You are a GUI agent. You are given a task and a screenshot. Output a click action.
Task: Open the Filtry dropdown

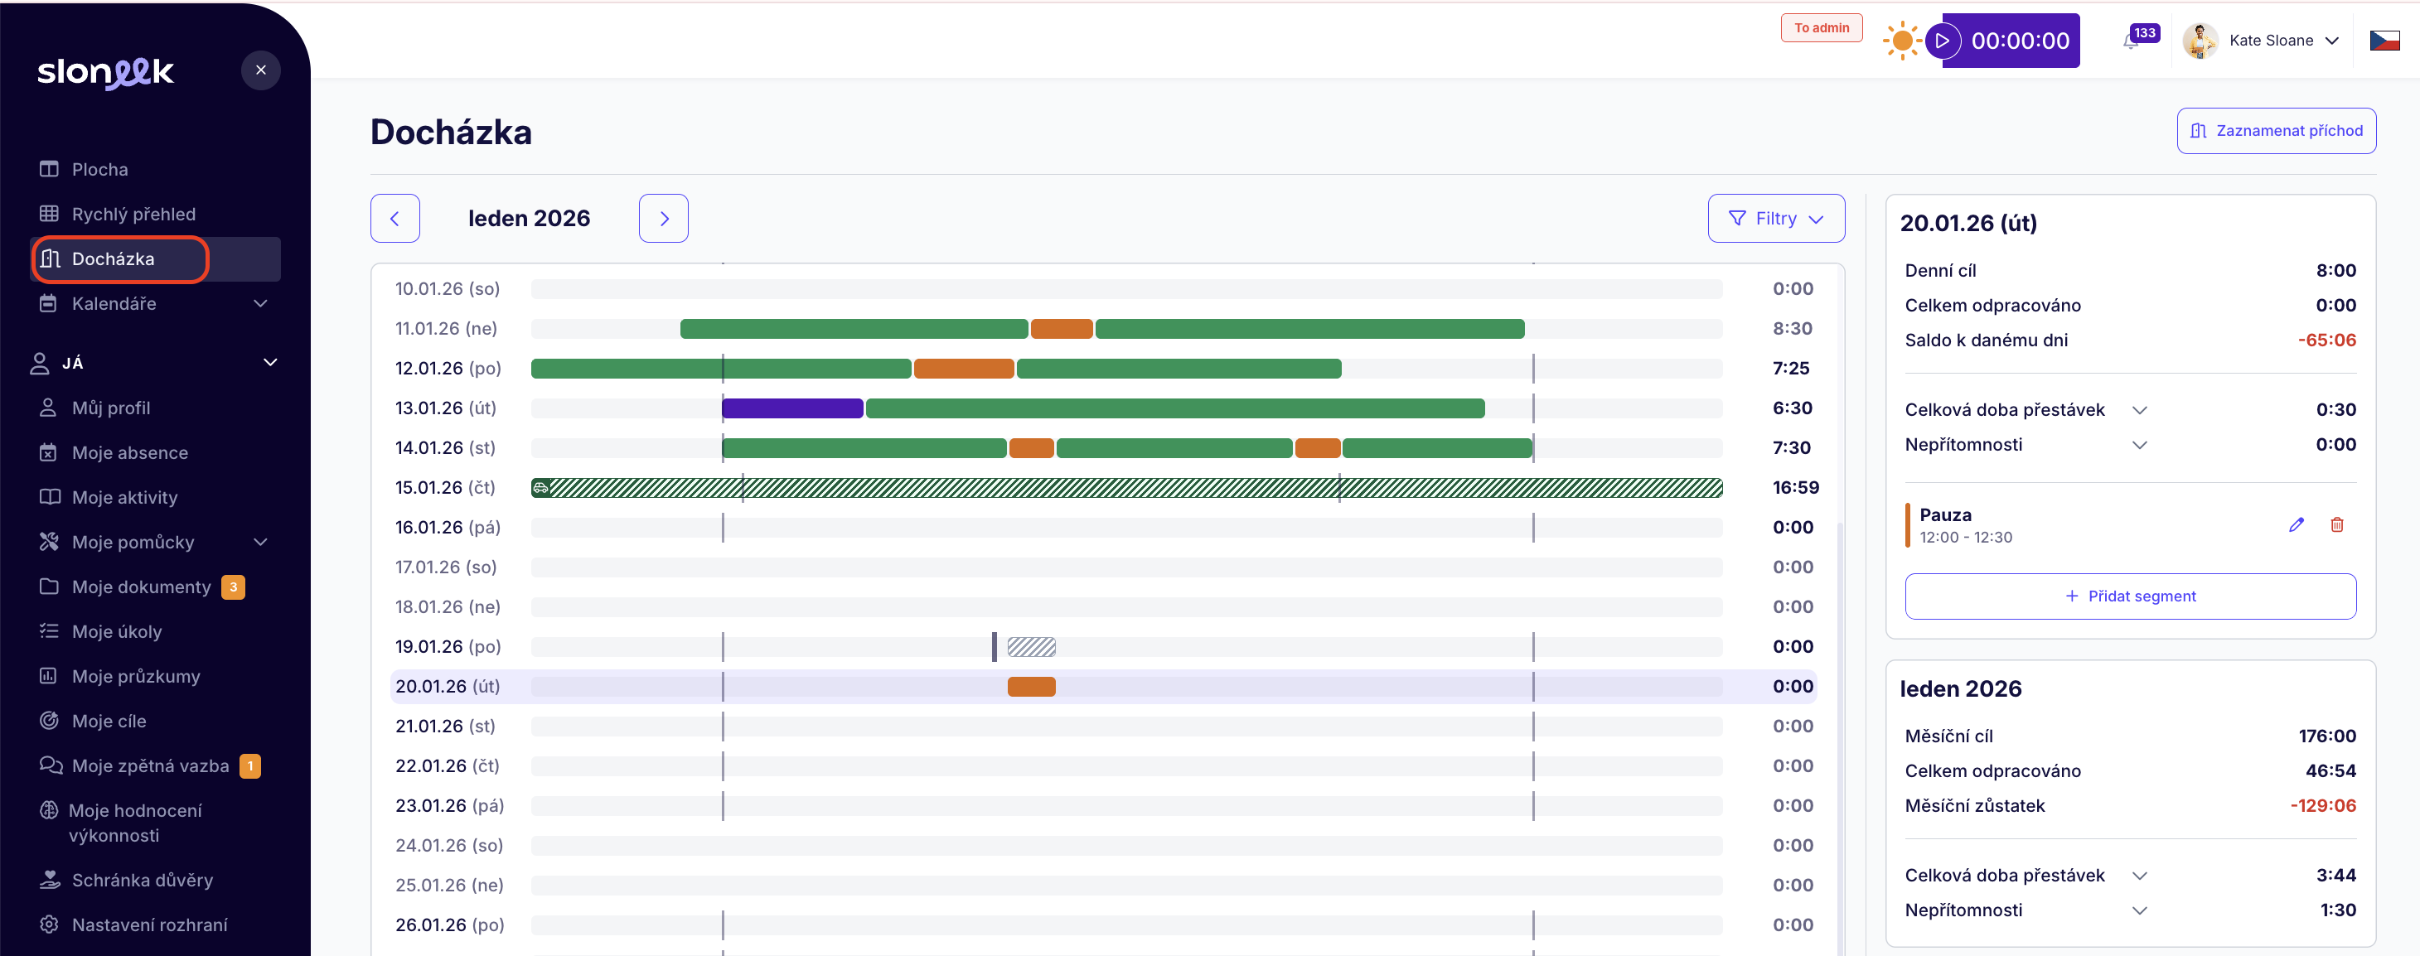click(1775, 219)
